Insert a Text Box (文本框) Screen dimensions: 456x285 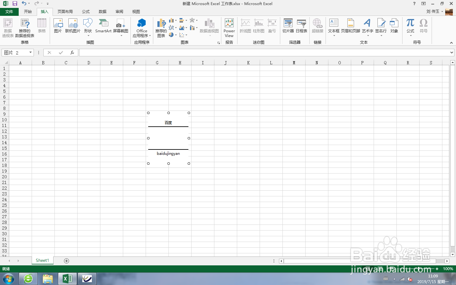[x=334, y=27]
